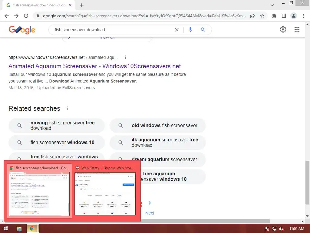Open Google settings gear icon
Image resolution: width=310 pixels, height=233 pixels.
coord(283,29)
